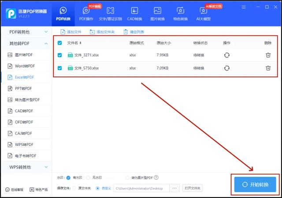Open the AI大模型 tab
This screenshot has width=282, height=198.
coord(204,14)
